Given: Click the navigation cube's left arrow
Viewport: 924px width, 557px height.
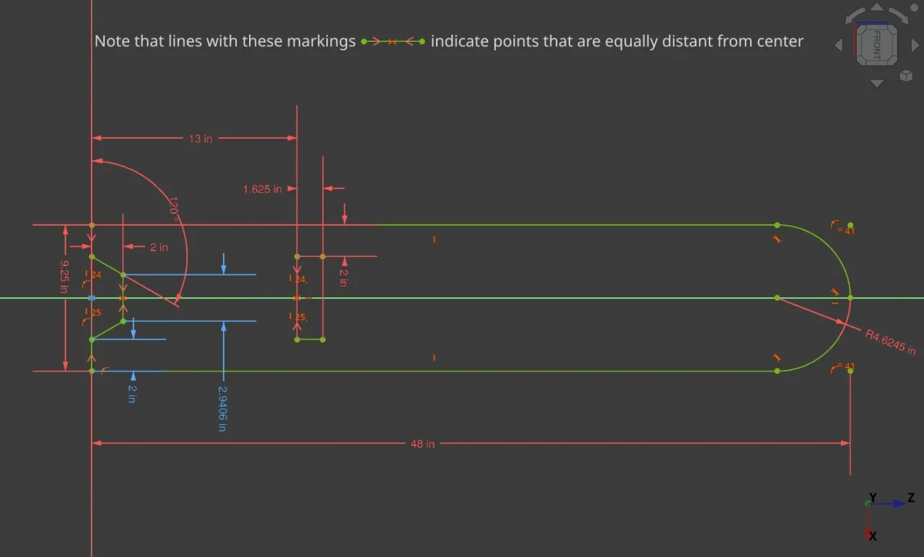Looking at the screenshot, I should click(x=839, y=45).
